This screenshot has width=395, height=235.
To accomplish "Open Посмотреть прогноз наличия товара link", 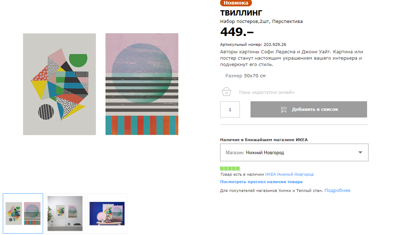I will point(261,182).
